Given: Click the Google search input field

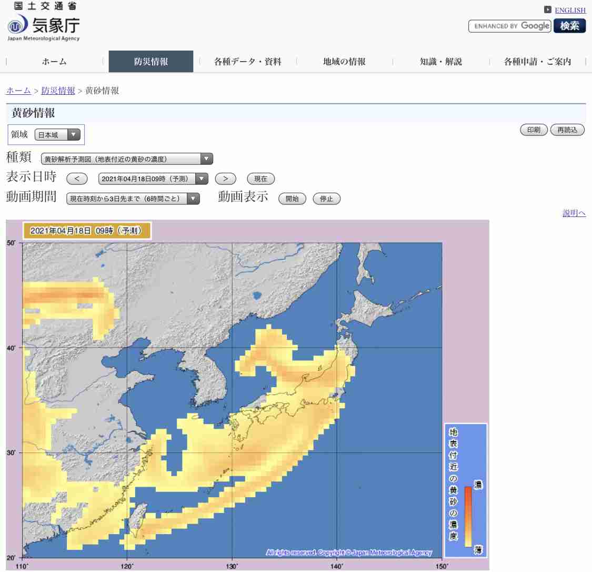Looking at the screenshot, I should tap(509, 26).
